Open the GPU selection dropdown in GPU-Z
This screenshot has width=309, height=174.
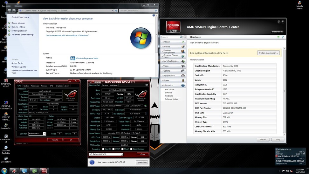[x=122, y=154]
